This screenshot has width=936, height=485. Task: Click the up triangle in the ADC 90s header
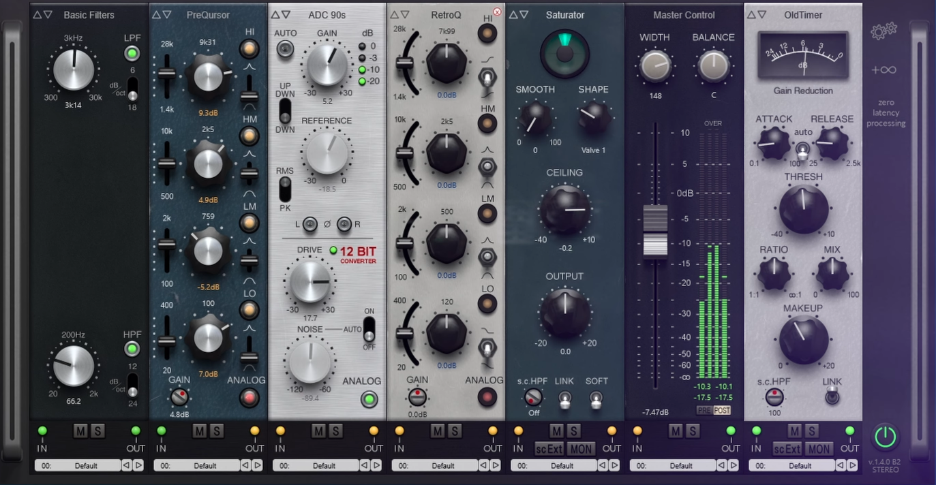tap(275, 14)
